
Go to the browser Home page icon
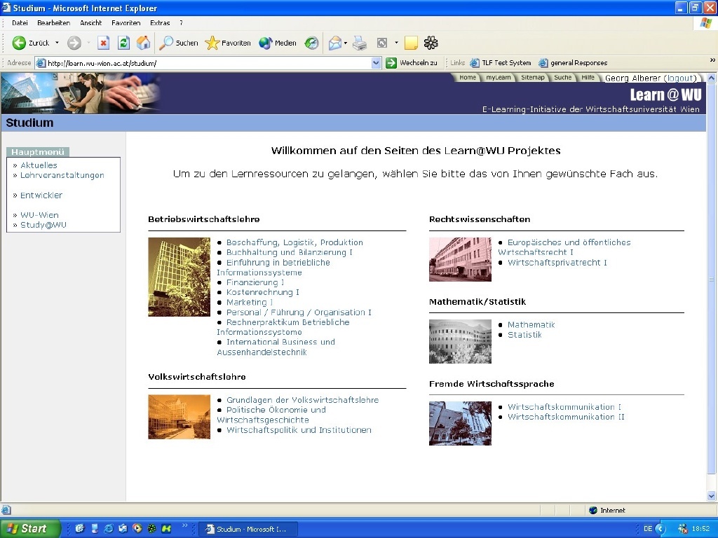(x=143, y=43)
